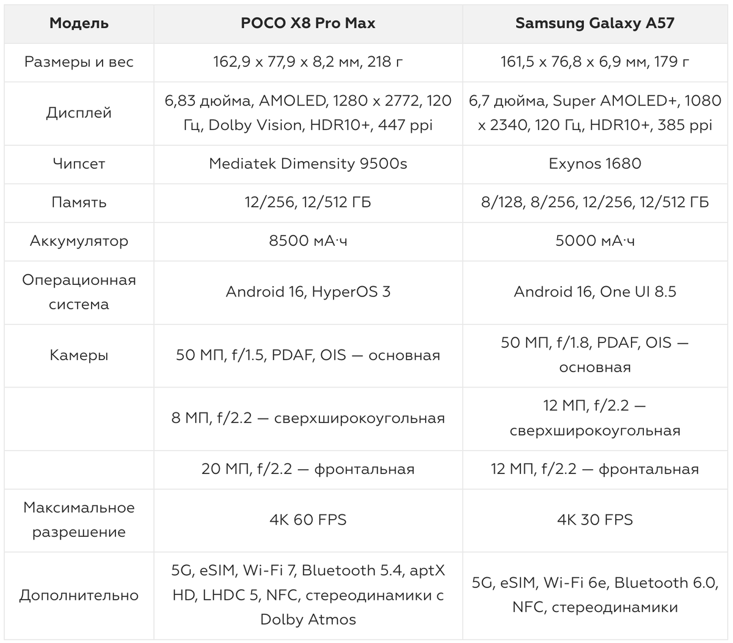Click the Mediatek Dimensity 9500s cell

tap(308, 164)
